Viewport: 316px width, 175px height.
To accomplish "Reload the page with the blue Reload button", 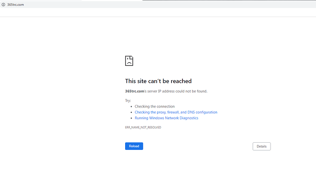I will pos(134,146).
